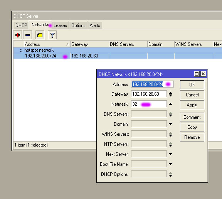The width and height of the screenshot is (222, 199).
Task: Toggle DHCP Options field up/down arrows
Action: (x=171, y=174)
